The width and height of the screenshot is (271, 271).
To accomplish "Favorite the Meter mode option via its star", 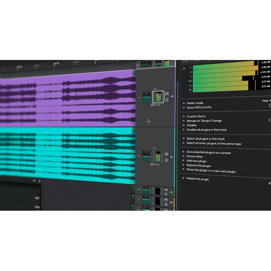I will (184, 103).
